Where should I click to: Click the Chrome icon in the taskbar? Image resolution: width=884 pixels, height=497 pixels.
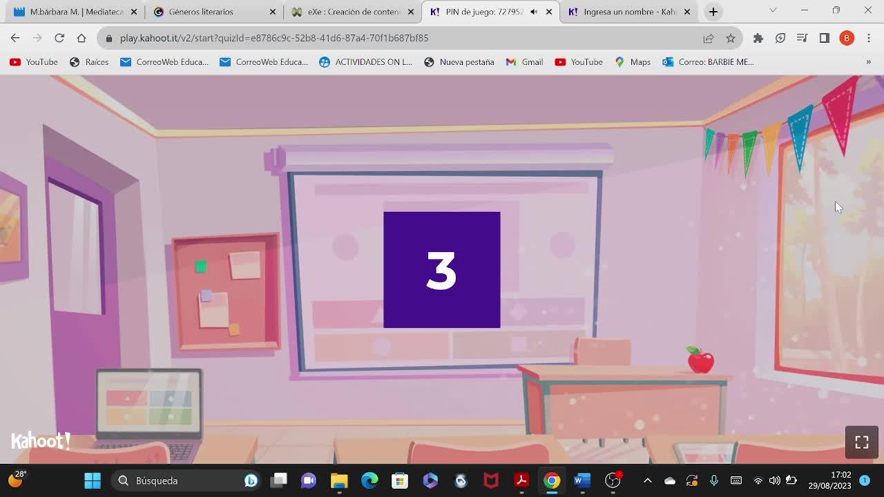coord(552,480)
